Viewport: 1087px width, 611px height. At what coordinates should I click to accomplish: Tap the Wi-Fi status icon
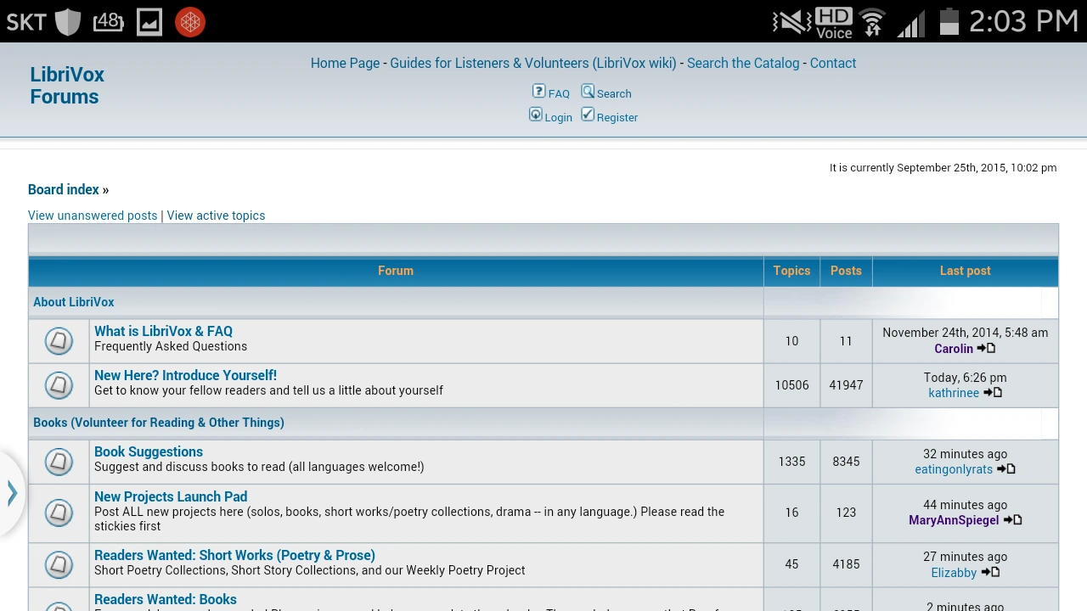point(872,23)
